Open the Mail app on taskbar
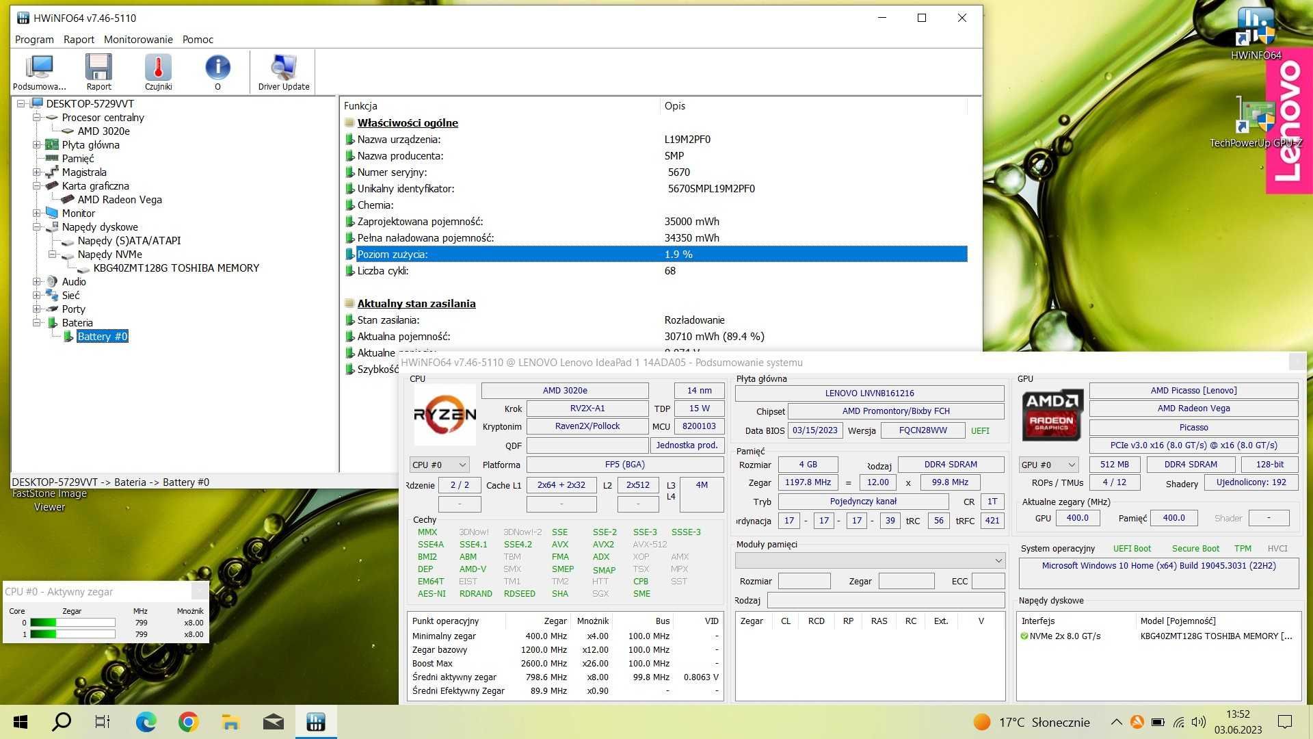The width and height of the screenshot is (1313, 739). point(274,722)
